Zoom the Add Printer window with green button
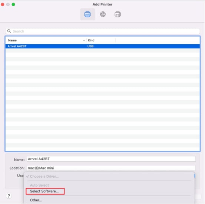 pos(13,4)
